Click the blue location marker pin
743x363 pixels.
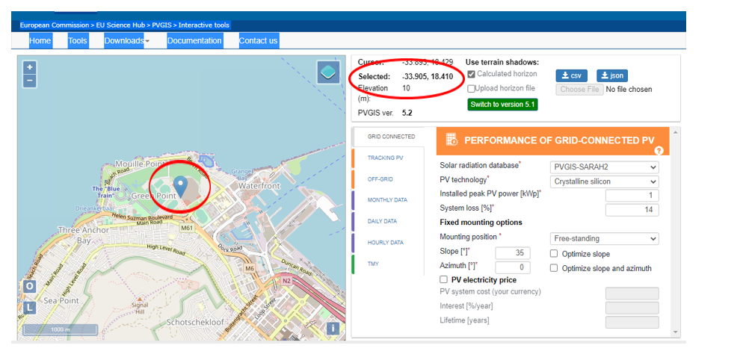pyautogui.click(x=179, y=184)
